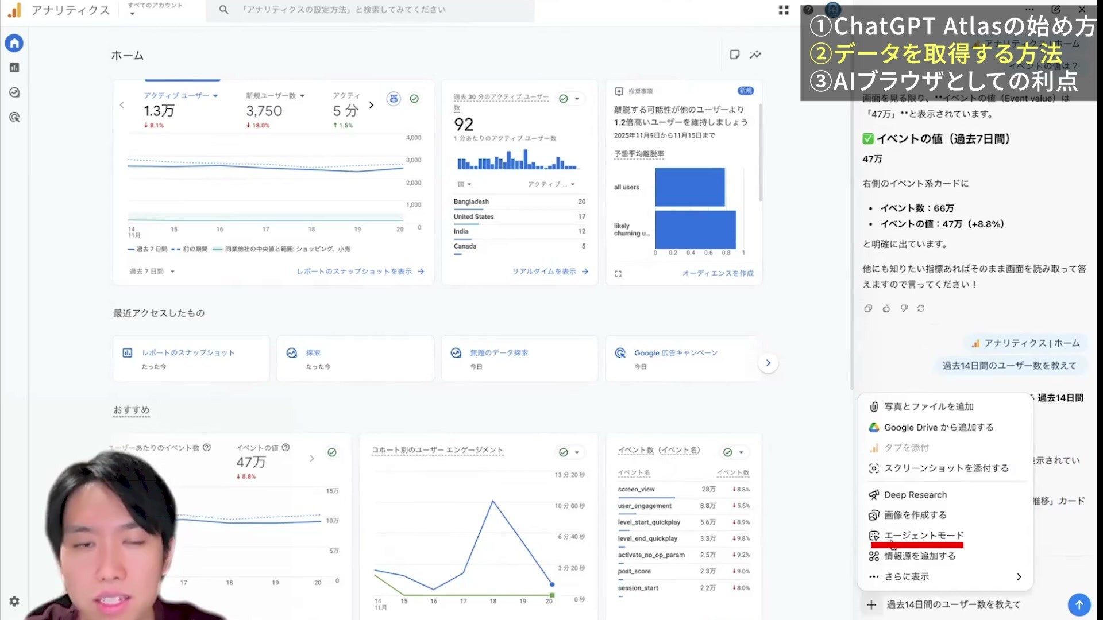The height and width of the screenshot is (620, 1103).
Task: Click the likely churning users bar
Action: (x=696, y=230)
